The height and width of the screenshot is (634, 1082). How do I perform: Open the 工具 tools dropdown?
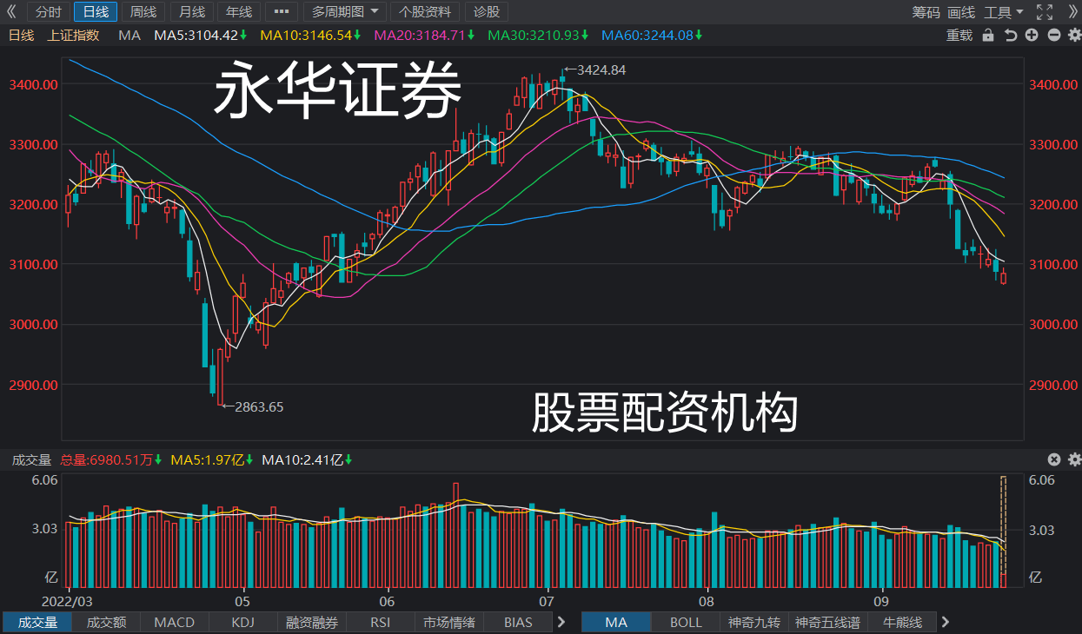point(1004,12)
